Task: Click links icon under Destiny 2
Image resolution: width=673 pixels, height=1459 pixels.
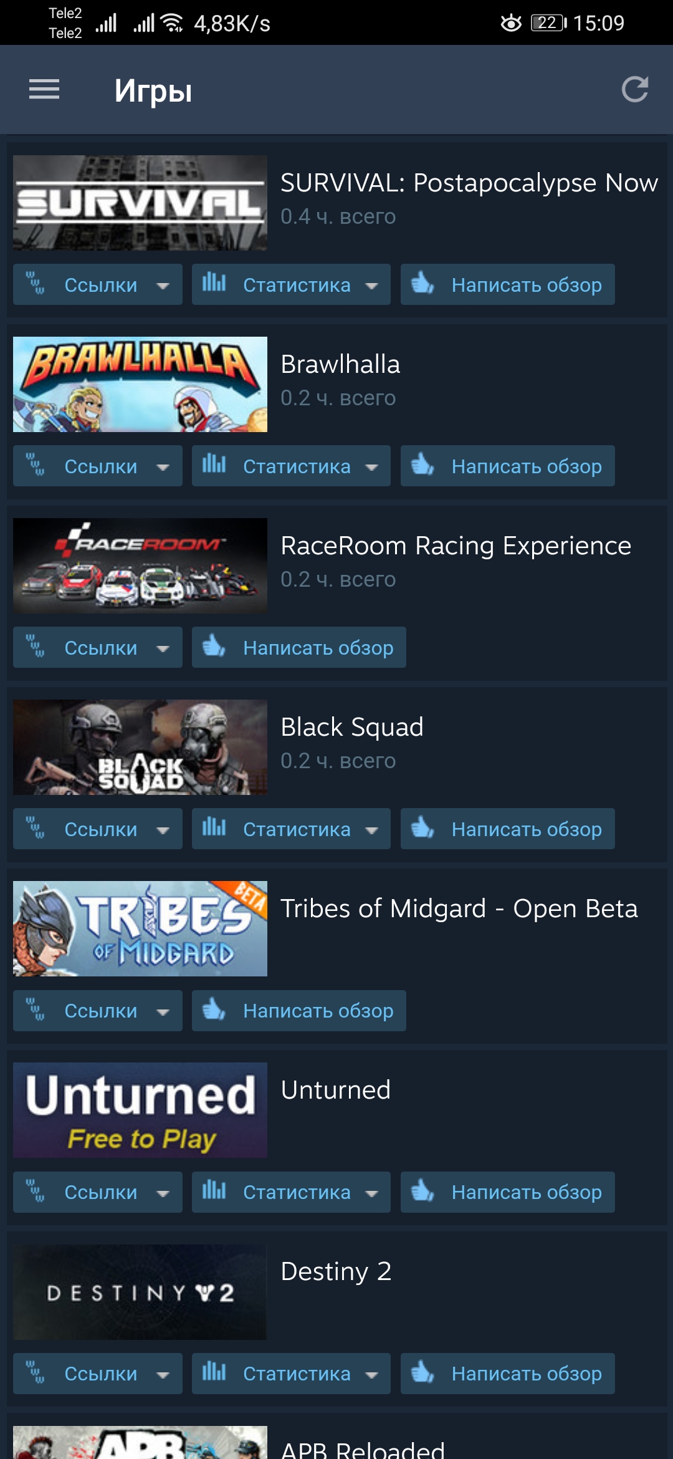Action: pyautogui.click(x=36, y=1372)
